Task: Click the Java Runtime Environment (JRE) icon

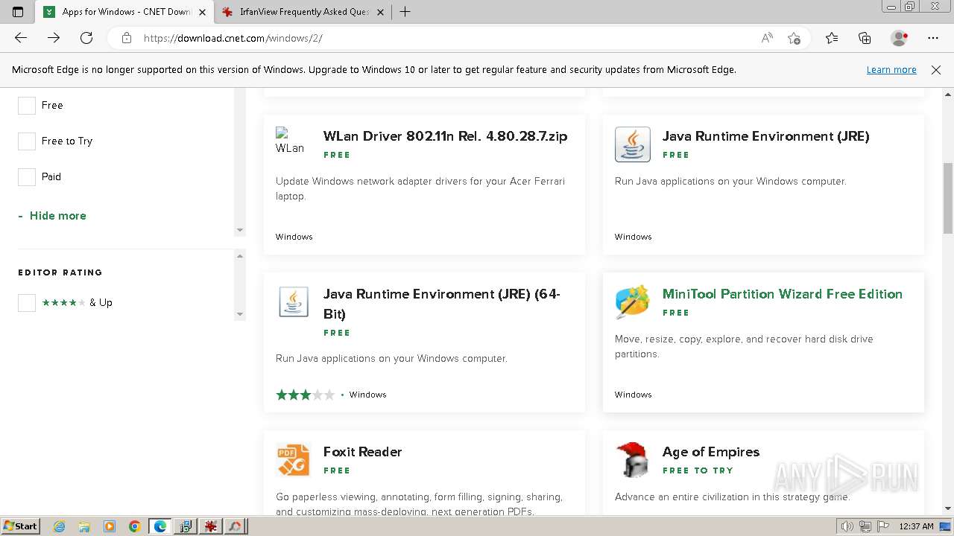Action: pyautogui.click(x=633, y=144)
